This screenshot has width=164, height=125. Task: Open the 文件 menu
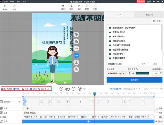click(6, 1)
